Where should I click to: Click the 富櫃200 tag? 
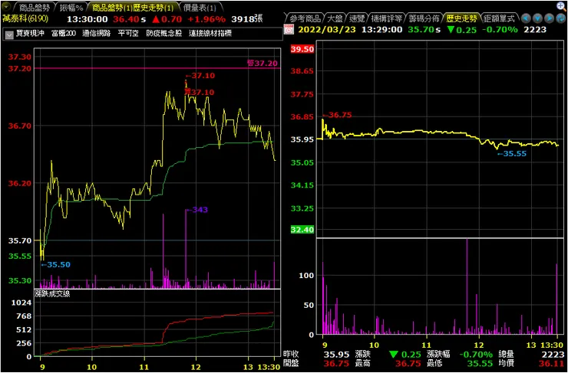(64, 34)
